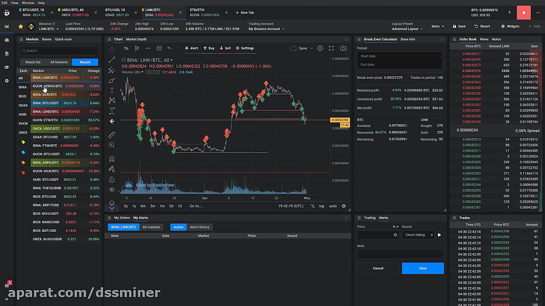Select the zoom in tool
Viewport: 545px width, 306px height.
click(x=112, y=145)
